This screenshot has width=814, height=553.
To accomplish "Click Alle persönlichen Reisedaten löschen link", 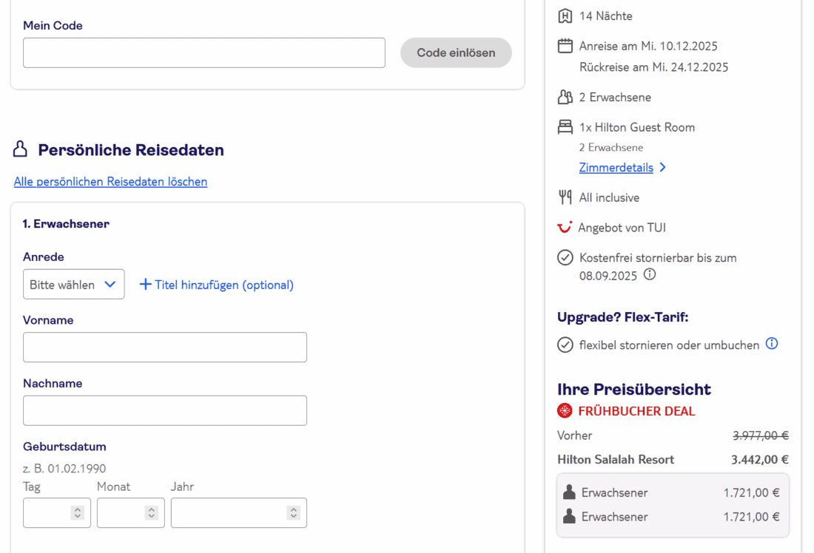I will (x=110, y=181).
